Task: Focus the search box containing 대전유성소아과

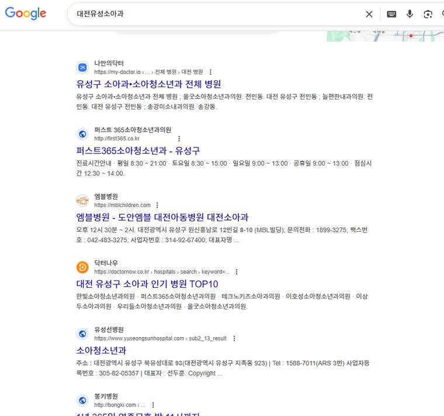Action: (x=215, y=14)
